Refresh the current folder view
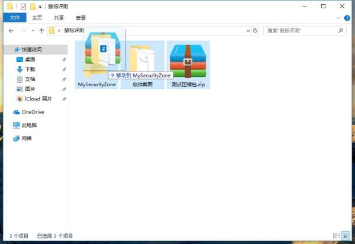Screen dimensions: 355x244 click(x=255, y=31)
